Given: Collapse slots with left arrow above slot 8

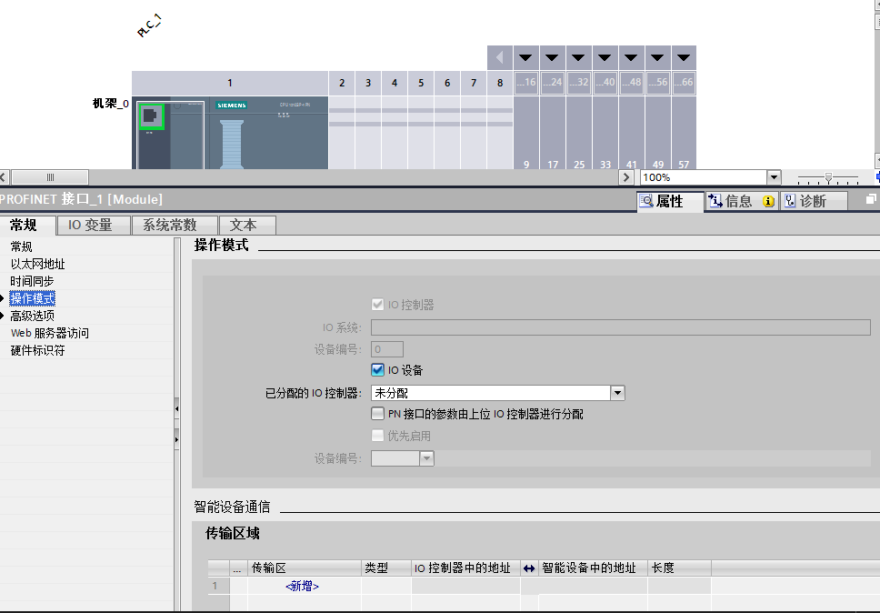Looking at the screenshot, I should pyautogui.click(x=499, y=57).
